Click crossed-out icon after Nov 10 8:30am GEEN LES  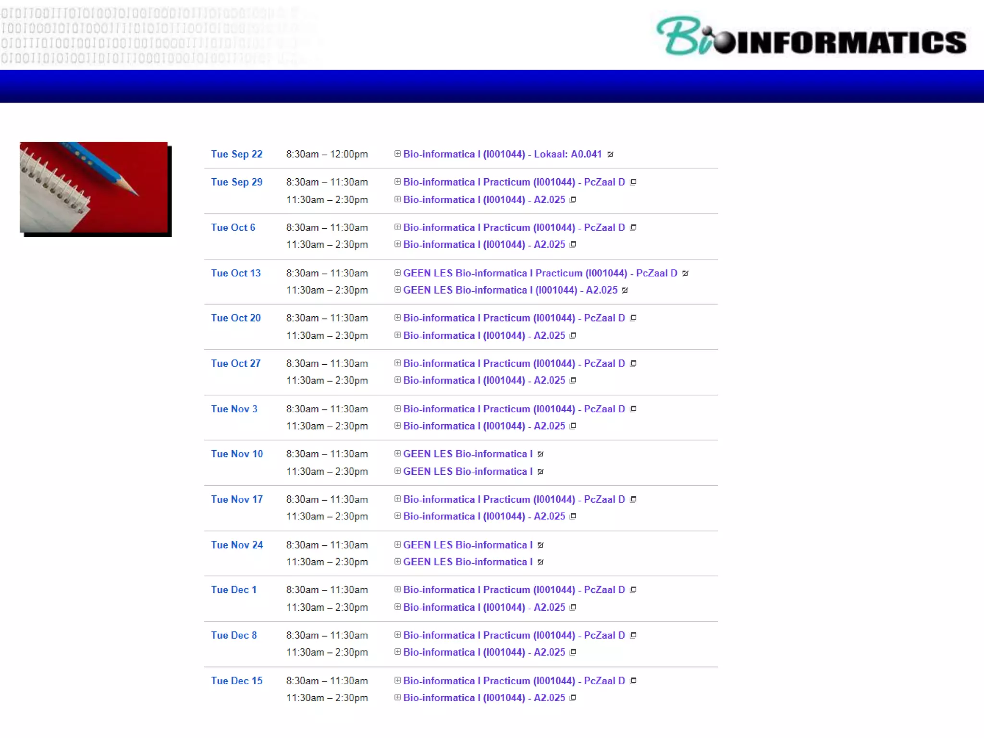[x=541, y=454]
